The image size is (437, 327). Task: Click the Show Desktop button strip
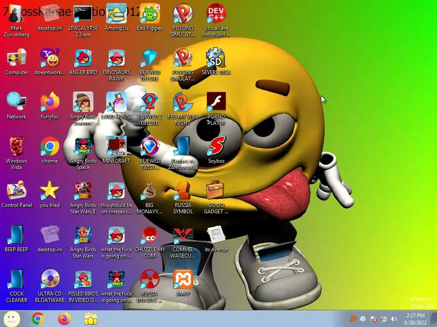pyautogui.click(x=434, y=319)
